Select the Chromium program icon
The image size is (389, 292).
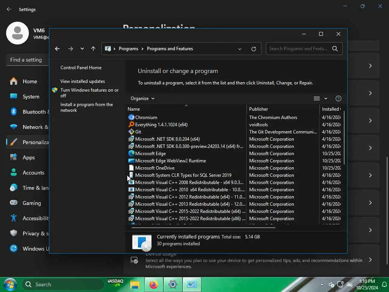click(x=131, y=117)
